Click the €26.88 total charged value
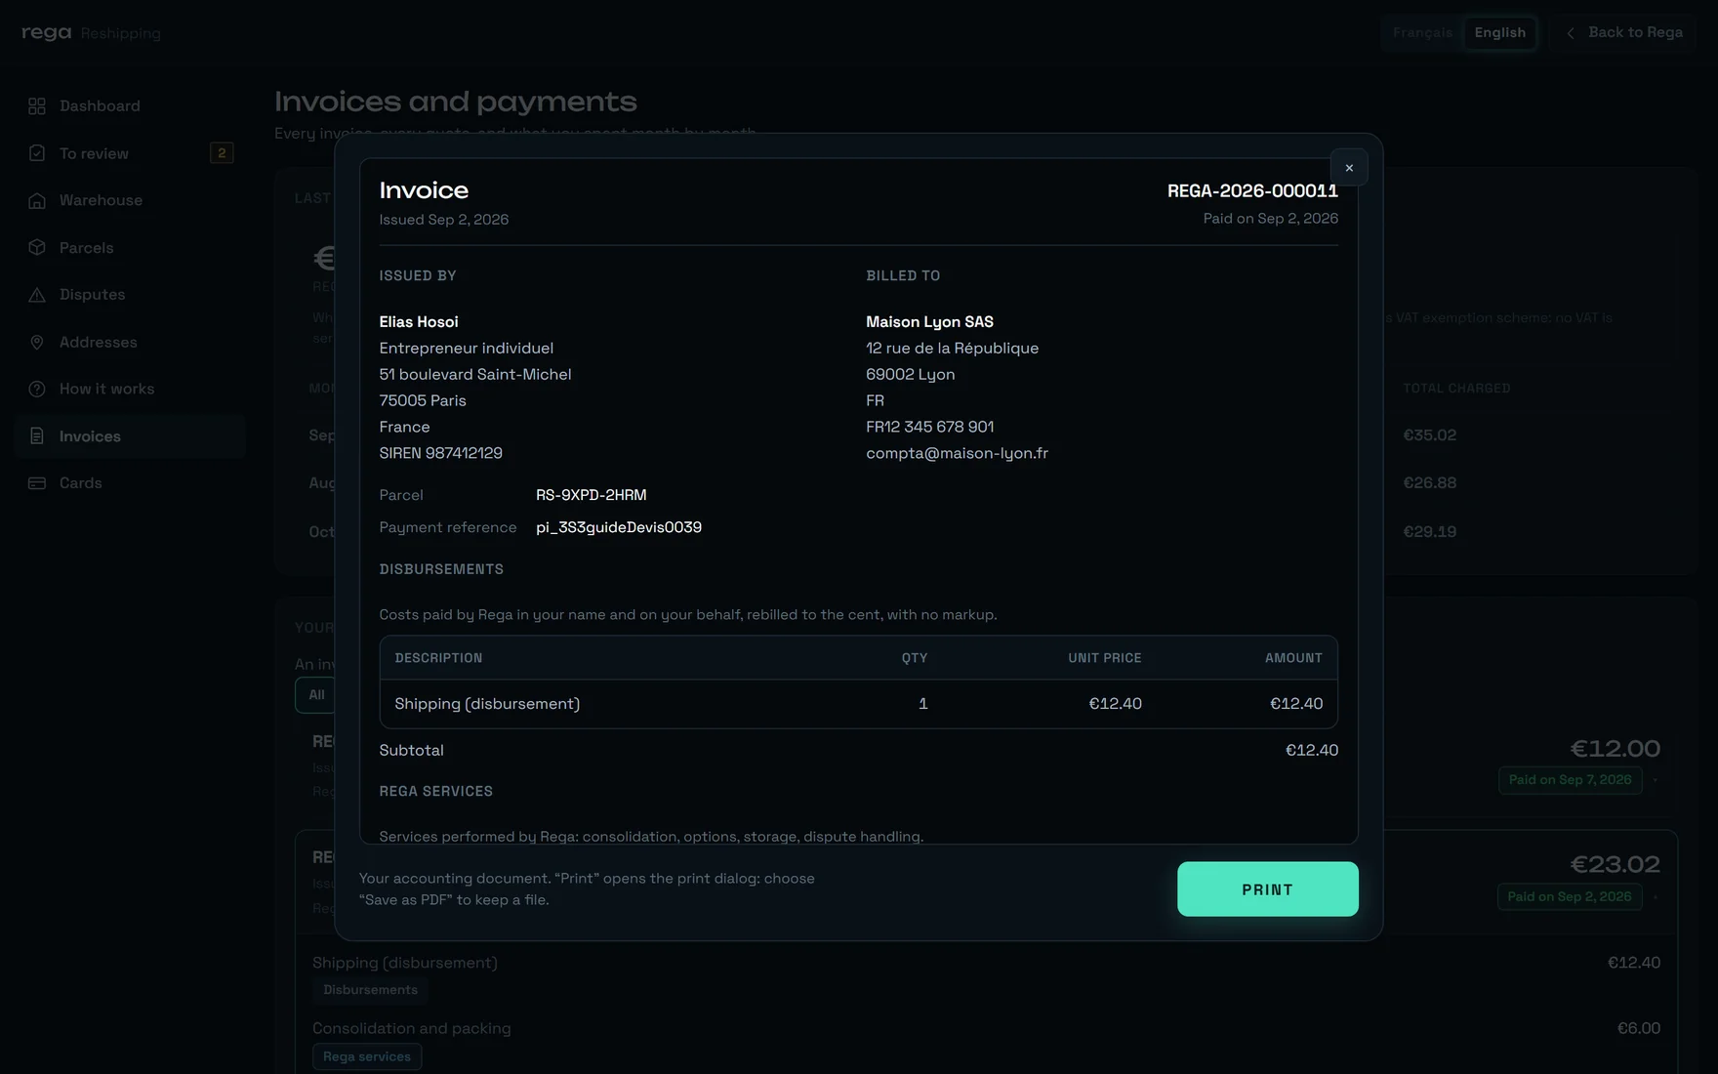This screenshot has height=1074, width=1718. click(1429, 483)
